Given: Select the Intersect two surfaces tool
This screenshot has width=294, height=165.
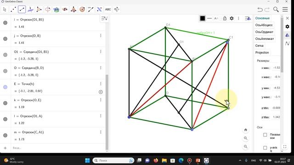Looking at the screenshot, I should pos(56,9).
